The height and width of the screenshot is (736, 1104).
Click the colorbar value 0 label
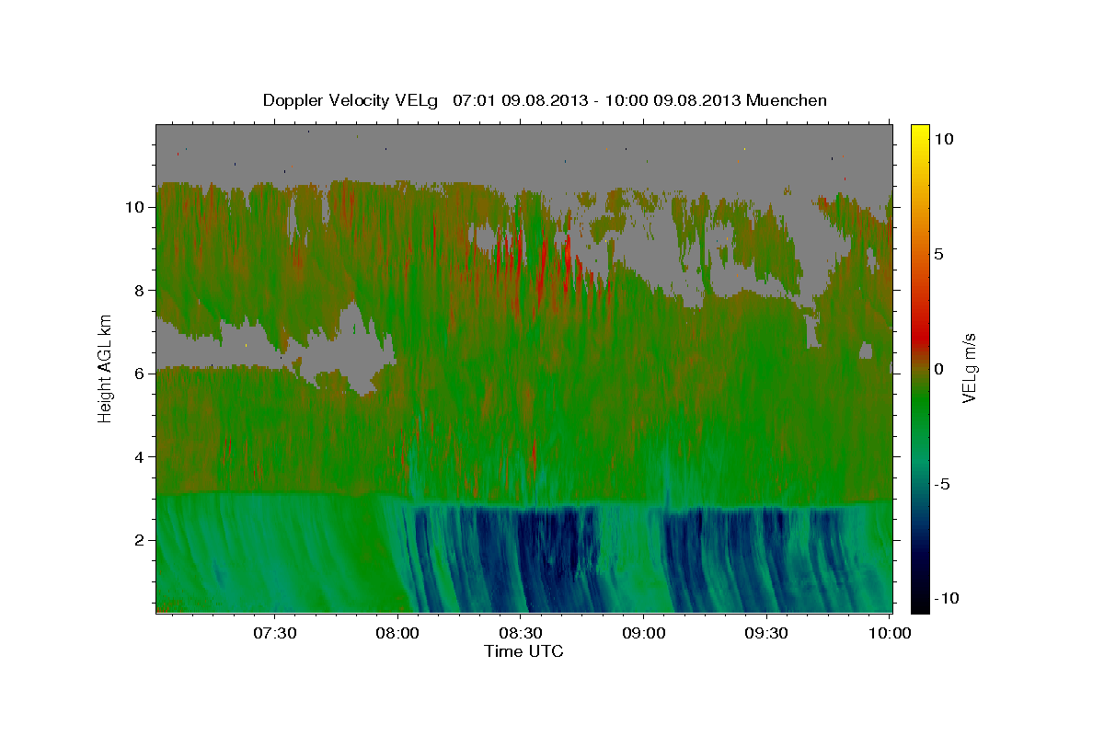click(939, 369)
